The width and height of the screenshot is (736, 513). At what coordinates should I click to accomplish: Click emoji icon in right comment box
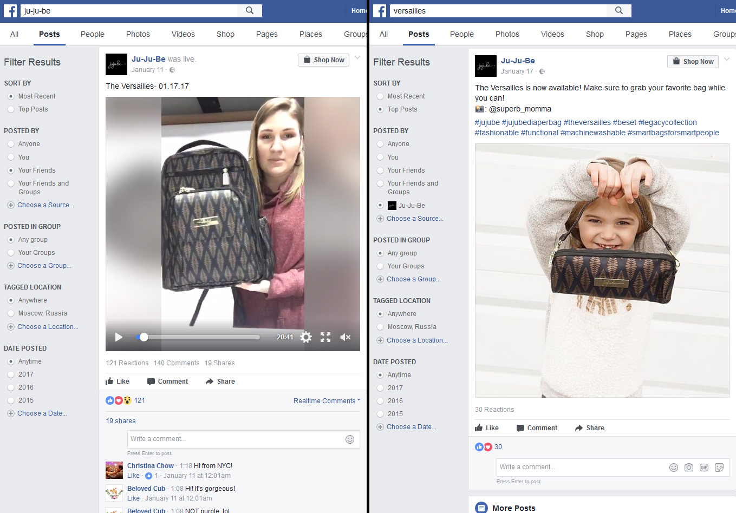click(x=674, y=468)
